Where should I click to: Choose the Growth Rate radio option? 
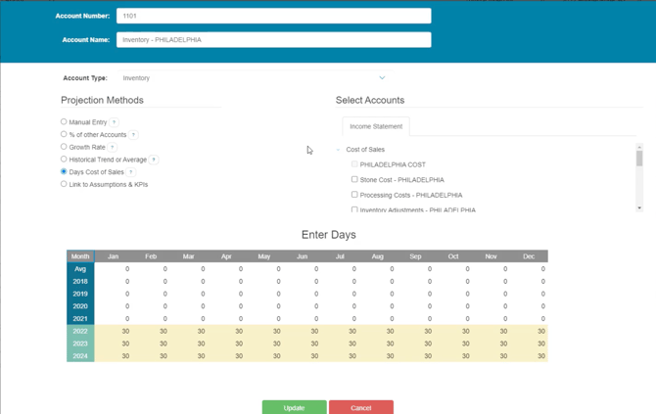[x=64, y=147]
